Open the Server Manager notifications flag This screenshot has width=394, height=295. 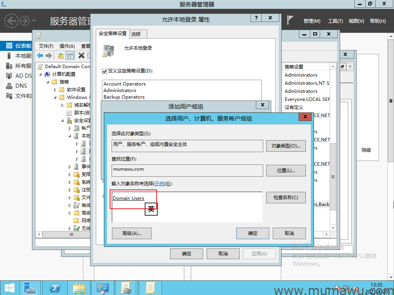click(x=290, y=20)
